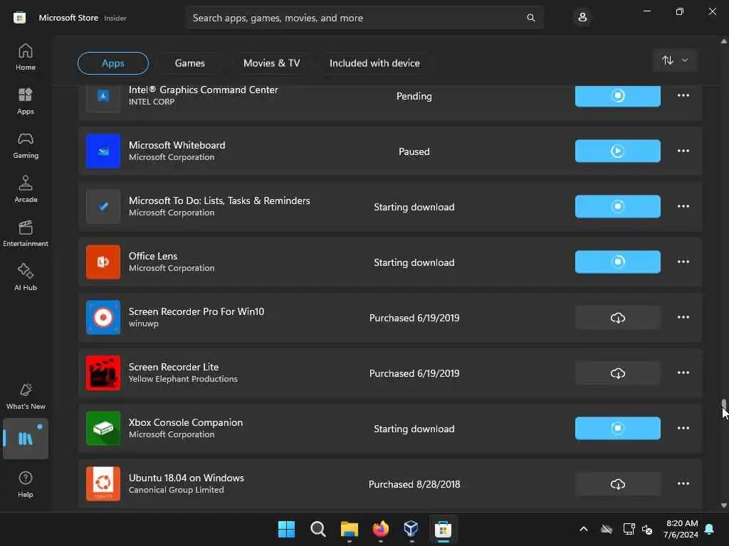The image size is (729, 546).
Task: Click the Intel Graphics Command Center title
Action: (x=203, y=90)
